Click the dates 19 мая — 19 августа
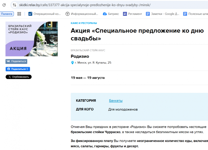Image resolution: width=208 pixels, height=150 pixels. (88, 78)
